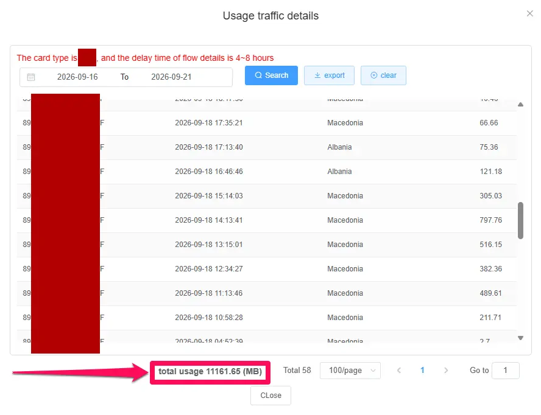The image size is (541, 415).
Task: Click usage value 489.61
Action: point(490,293)
